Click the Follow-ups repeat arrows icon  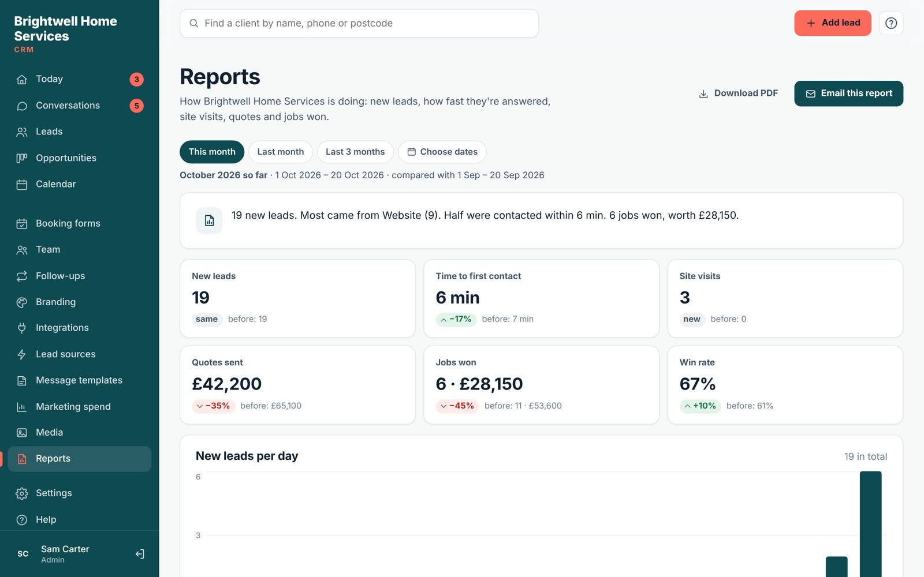point(22,276)
